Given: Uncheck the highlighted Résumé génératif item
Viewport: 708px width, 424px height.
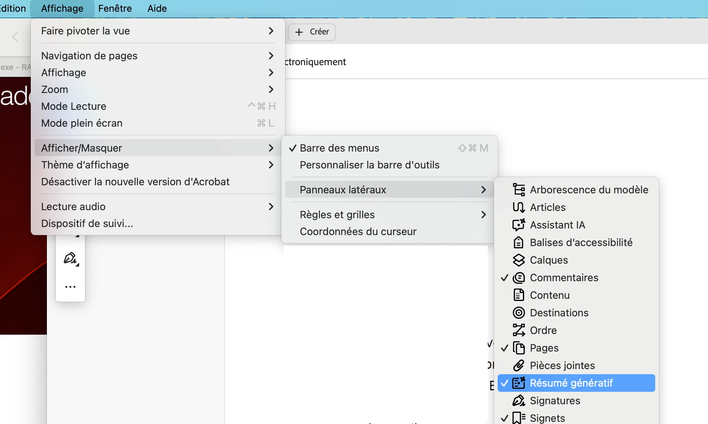Looking at the screenshot, I should (571, 383).
